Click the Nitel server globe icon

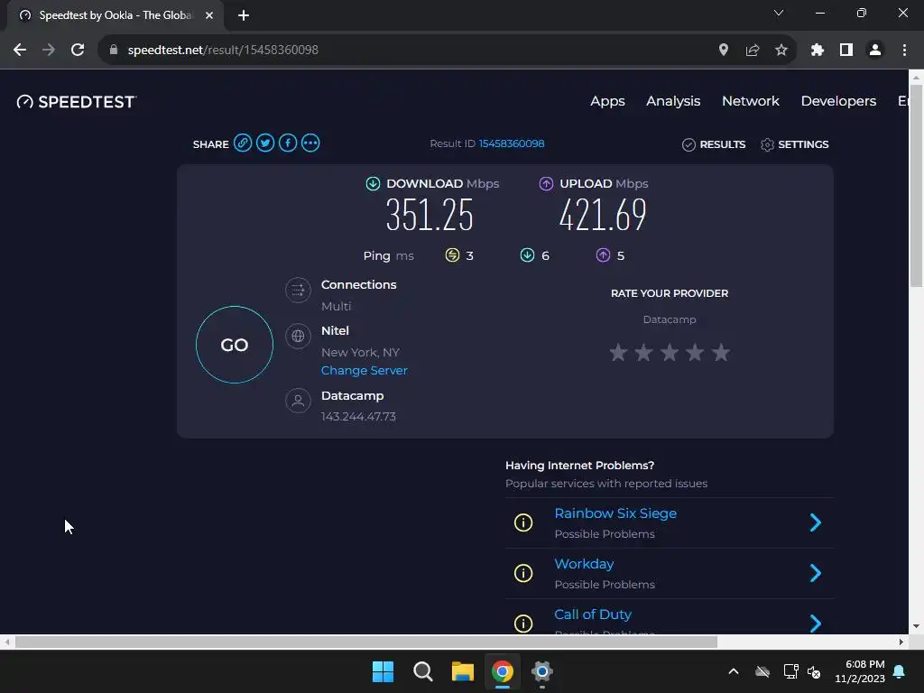(x=298, y=336)
